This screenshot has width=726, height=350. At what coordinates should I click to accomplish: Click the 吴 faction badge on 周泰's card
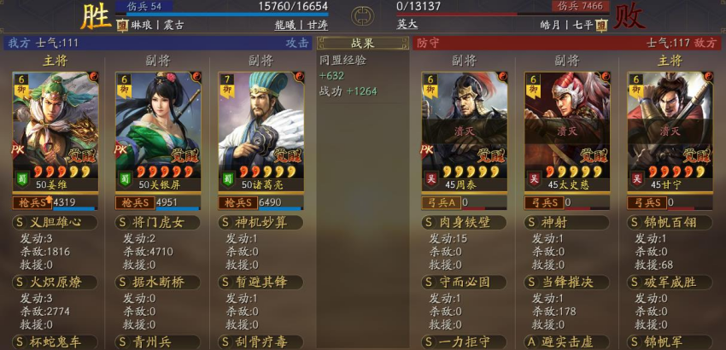coord(431,179)
